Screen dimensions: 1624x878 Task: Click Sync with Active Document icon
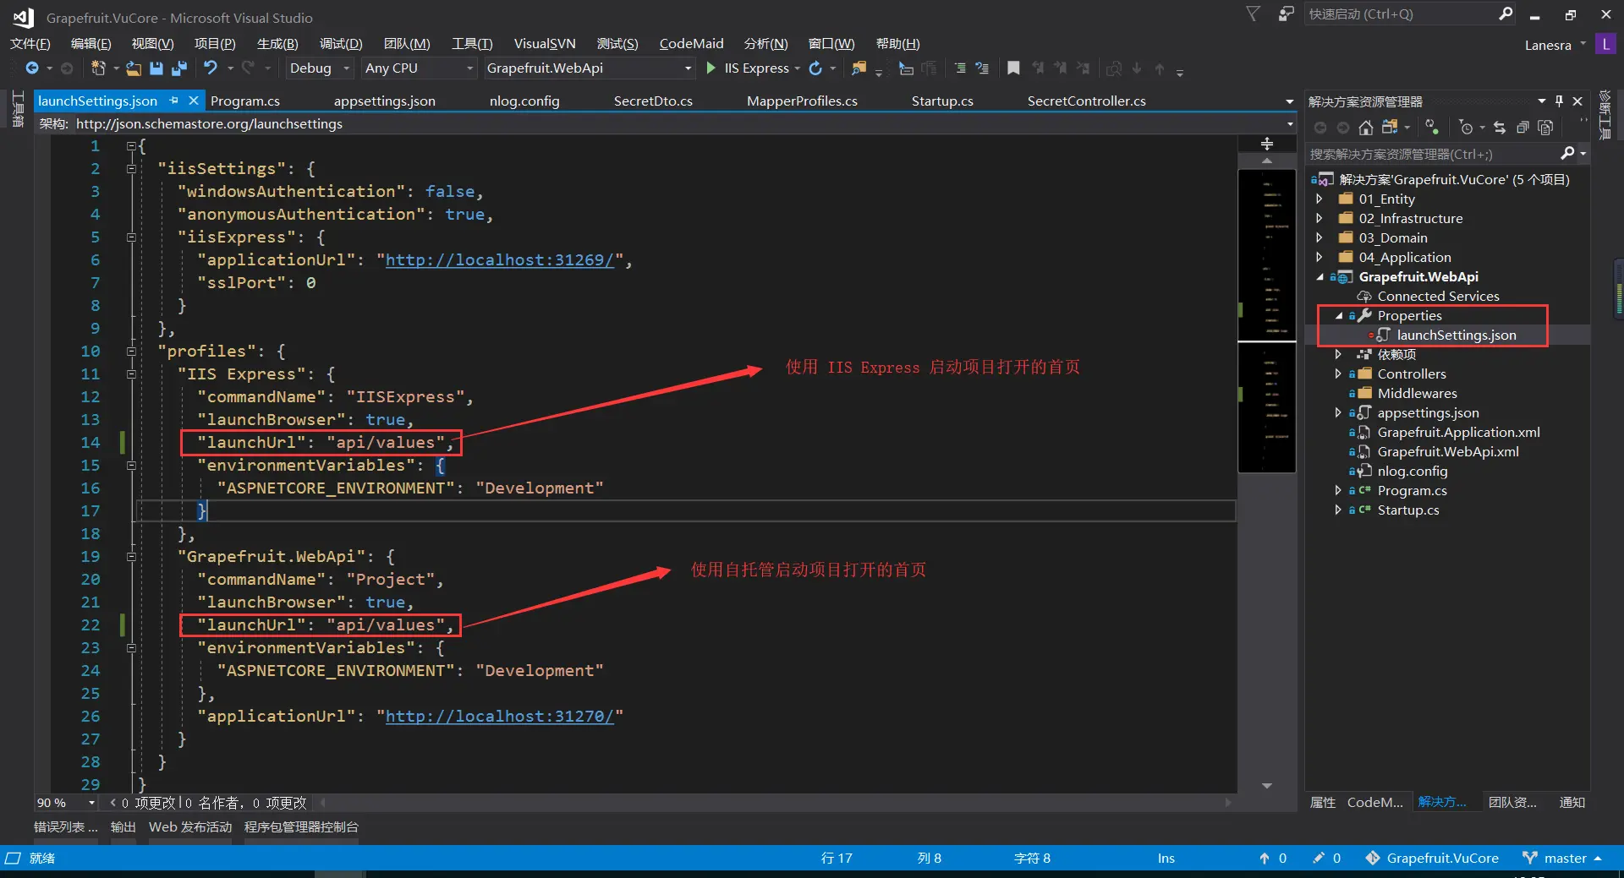tap(1500, 128)
